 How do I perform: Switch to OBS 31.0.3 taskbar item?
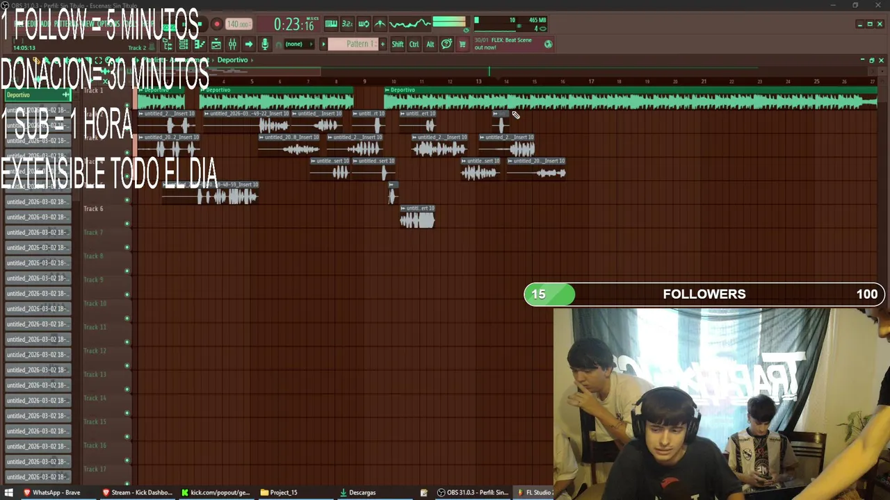[x=473, y=492]
